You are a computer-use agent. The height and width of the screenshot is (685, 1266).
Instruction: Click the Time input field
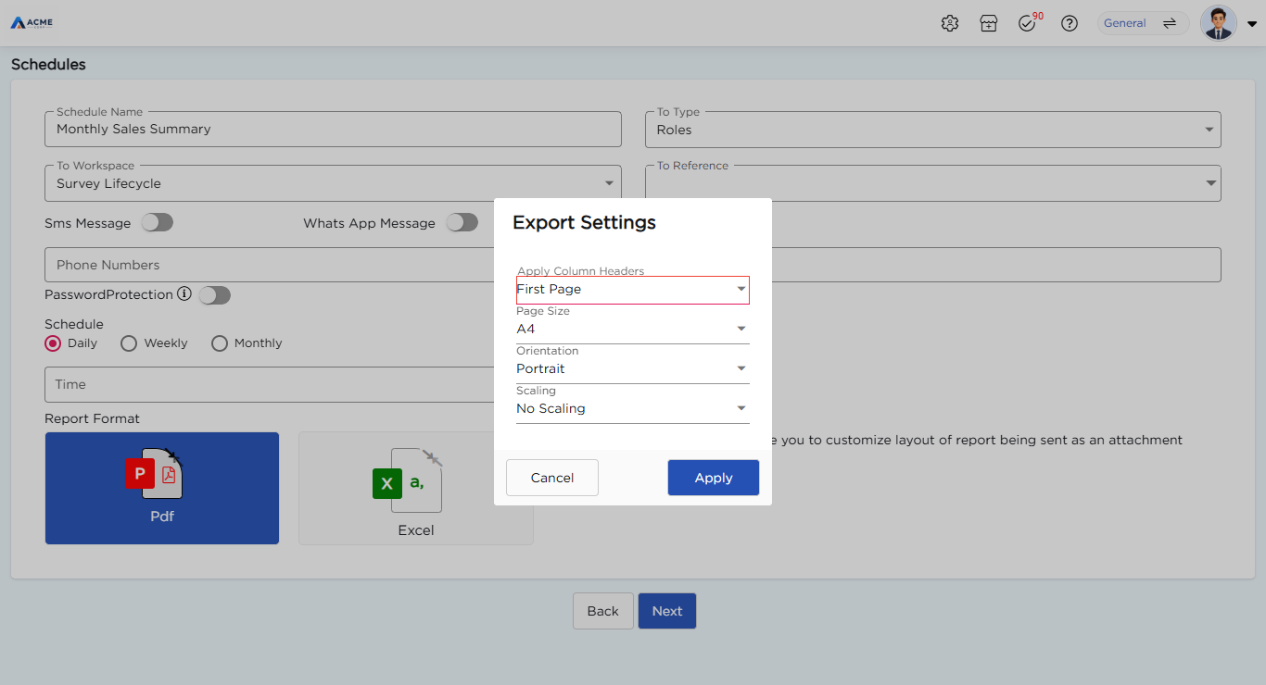[269, 384]
